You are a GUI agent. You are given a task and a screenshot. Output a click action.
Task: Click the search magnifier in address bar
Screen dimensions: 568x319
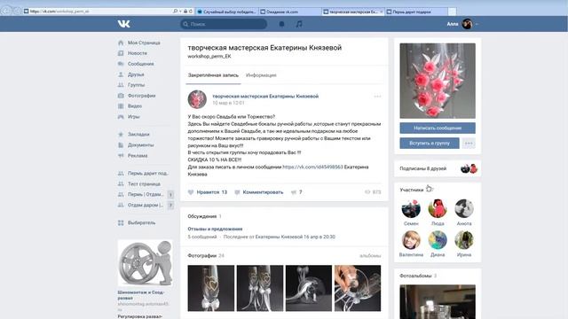(176, 12)
